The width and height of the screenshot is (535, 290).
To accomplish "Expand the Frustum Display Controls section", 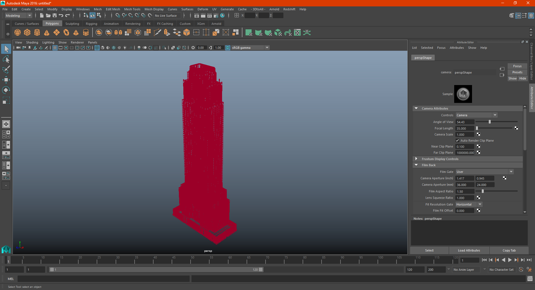I will tap(416, 159).
